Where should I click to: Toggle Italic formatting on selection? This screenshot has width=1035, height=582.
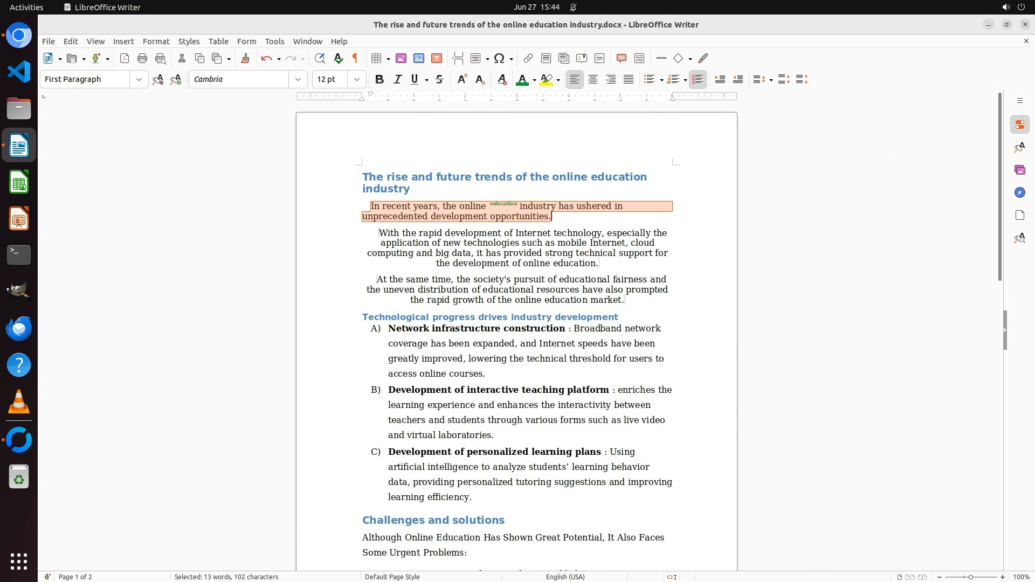coord(397,79)
